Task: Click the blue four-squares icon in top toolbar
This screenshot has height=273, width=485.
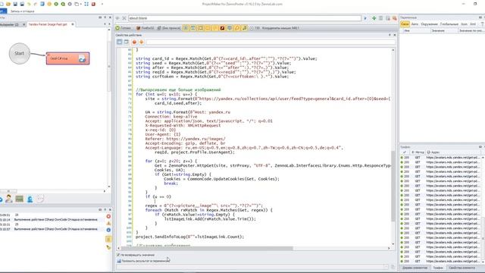Action: coord(86,4)
